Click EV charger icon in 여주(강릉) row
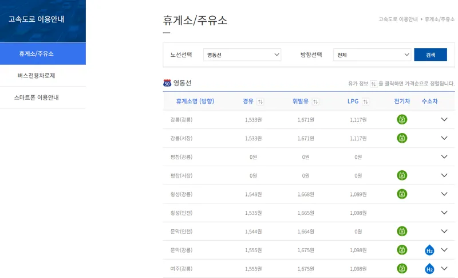This screenshot has width=458, height=278. point(402,269)
